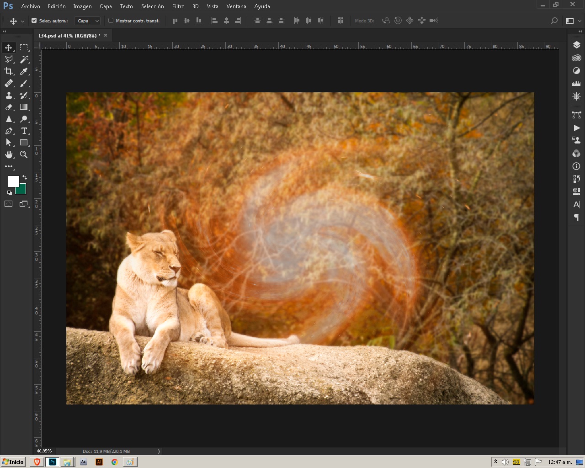Viewport: 585px width, 468px height.
Task: Select the Eraser tool
Action: pos(9,107)
